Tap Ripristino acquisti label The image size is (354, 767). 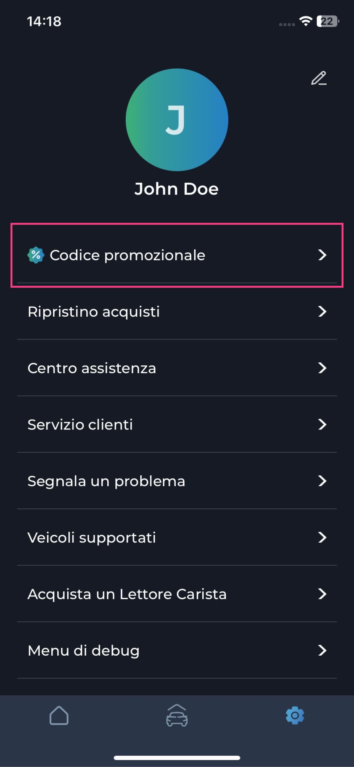click(x=94, y=312)
